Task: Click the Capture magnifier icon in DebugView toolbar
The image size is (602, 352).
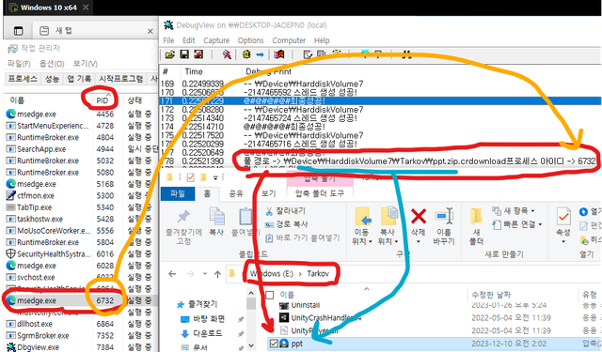Action: (227, 54)
